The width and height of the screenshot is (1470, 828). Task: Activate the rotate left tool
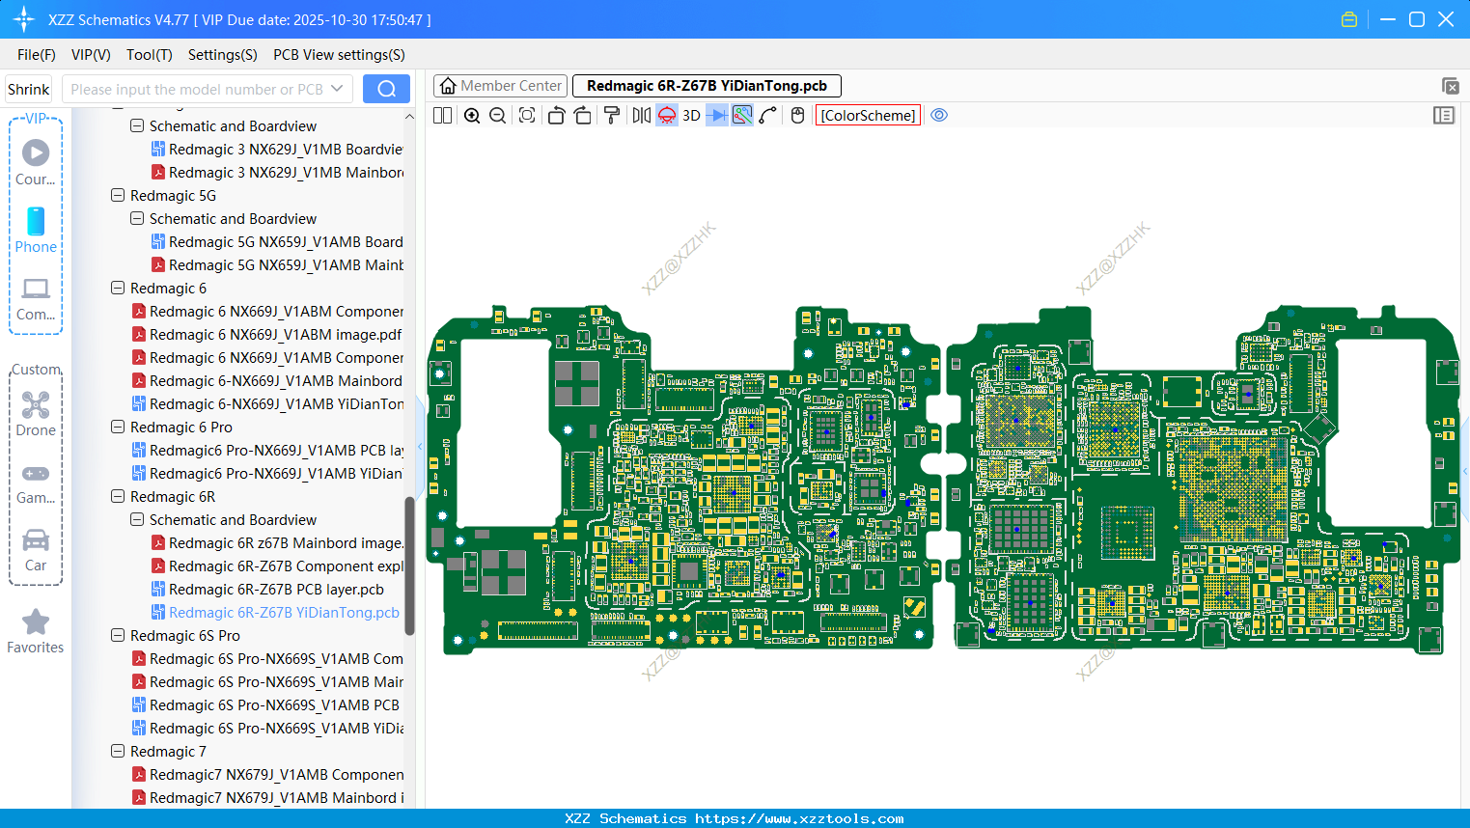click(x=556, y=115)
